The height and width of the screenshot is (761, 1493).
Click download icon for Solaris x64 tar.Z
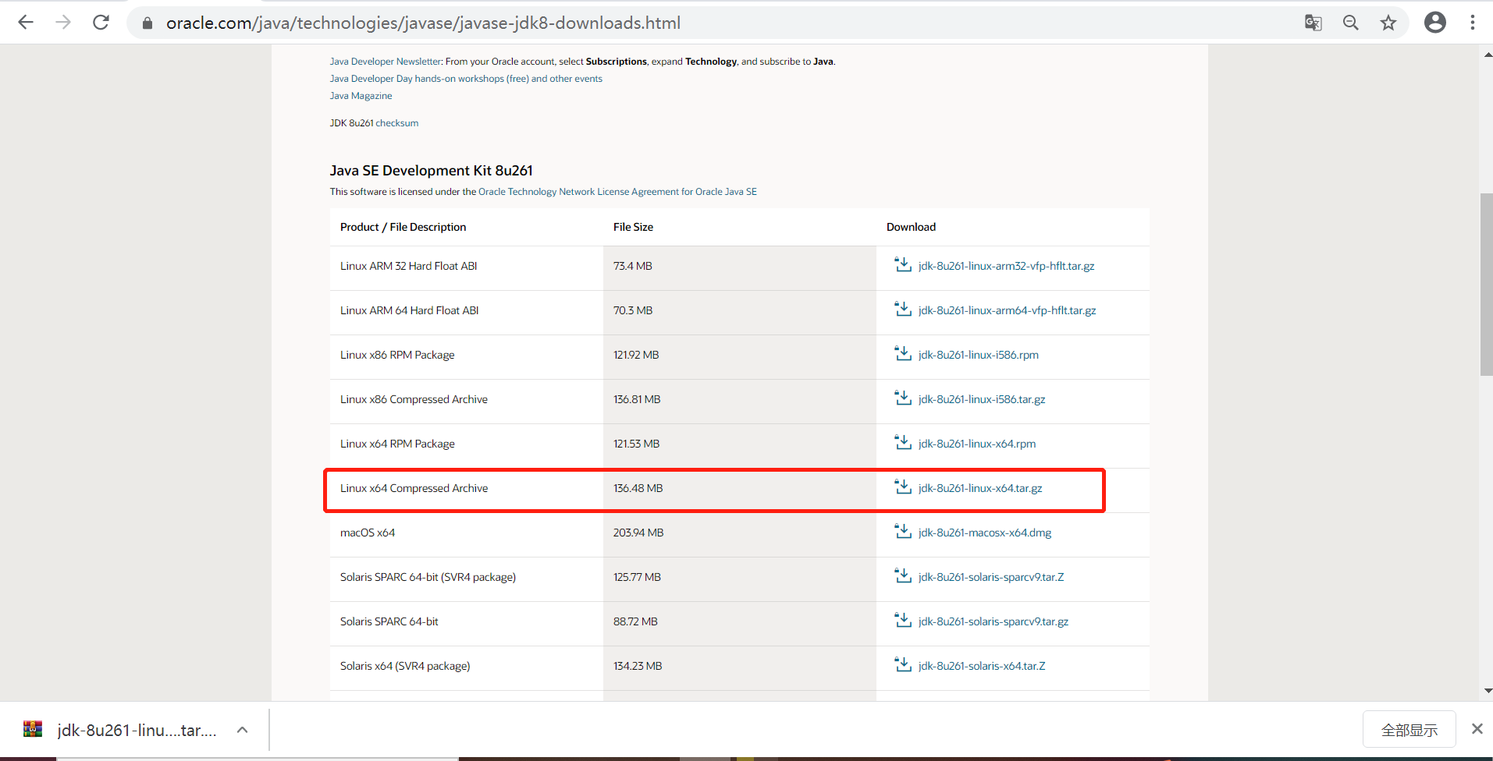pyautogui.click(x=903, y=665)
